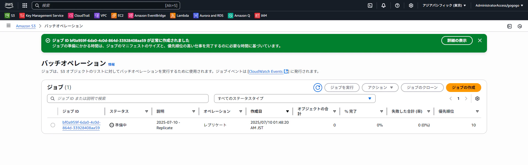Click the バッチオペレーション breadcrumb text
The image size is (528, 165).
tap(64, 26)
